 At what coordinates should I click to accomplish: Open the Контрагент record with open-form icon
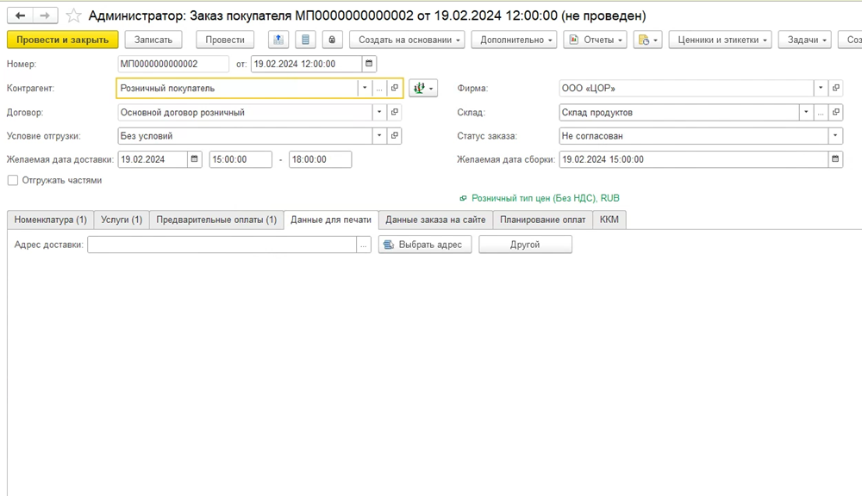[395, 88]
